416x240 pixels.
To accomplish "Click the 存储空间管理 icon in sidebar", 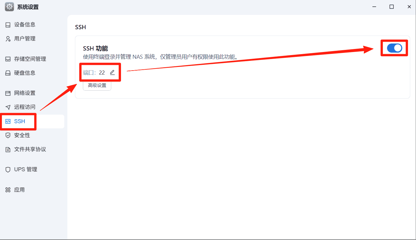I will point(8,59).
